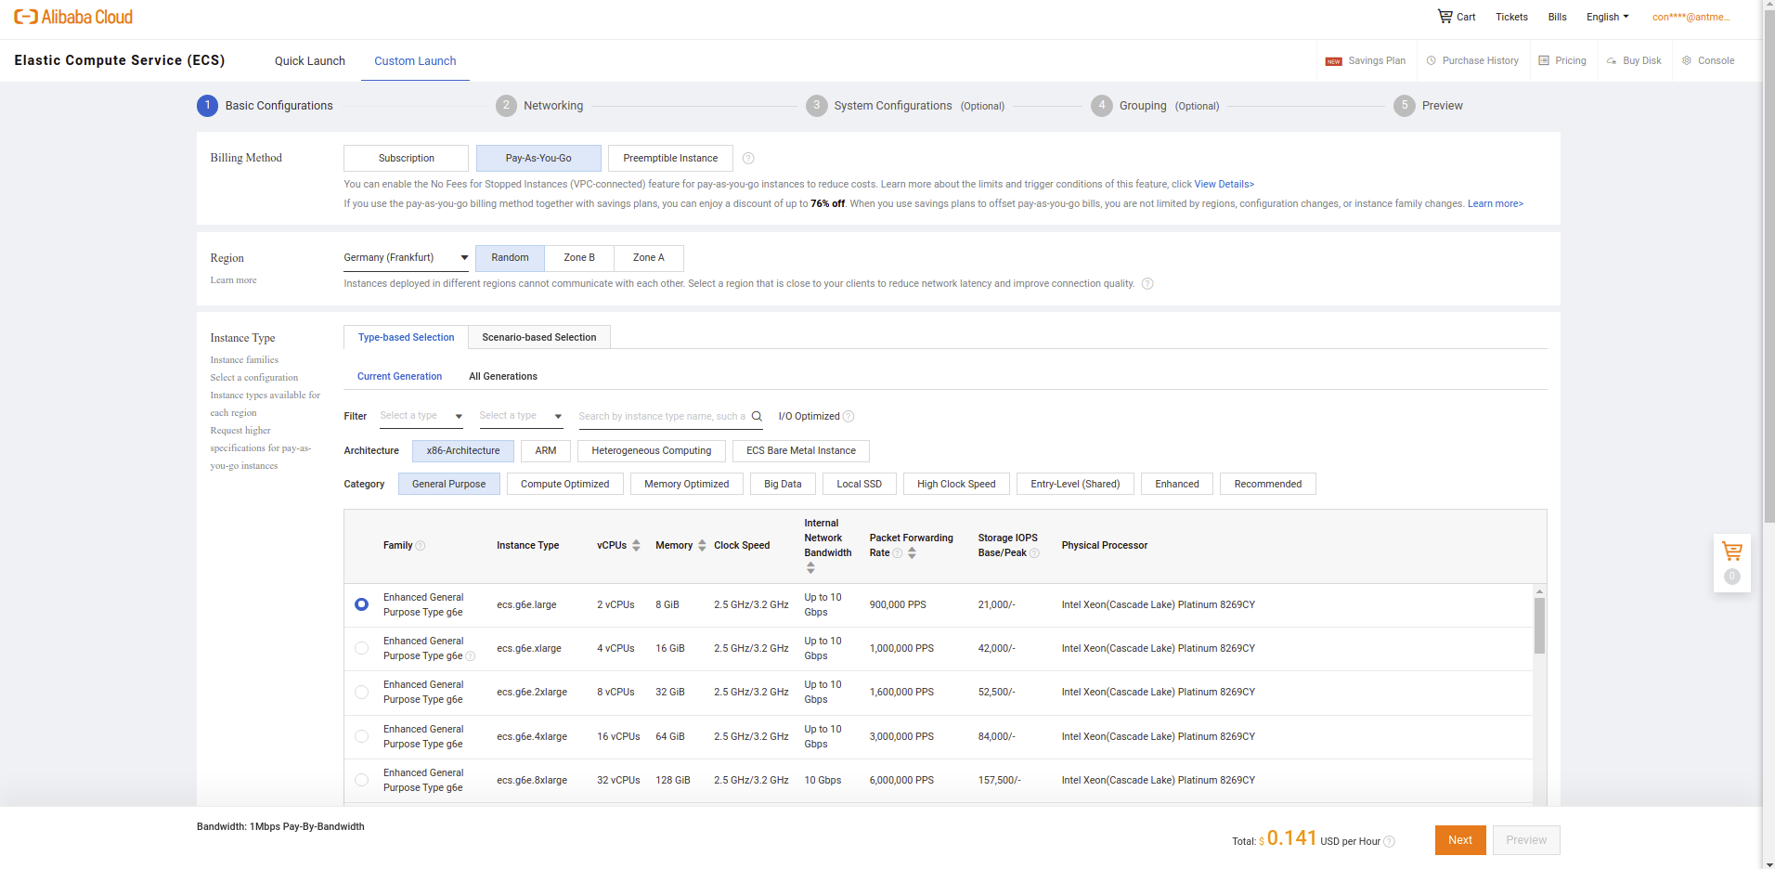The image size is (1775, 869).
Task: Choose Preemptible Instance billing
Action: pyautogui.click(x=670, y=158)
